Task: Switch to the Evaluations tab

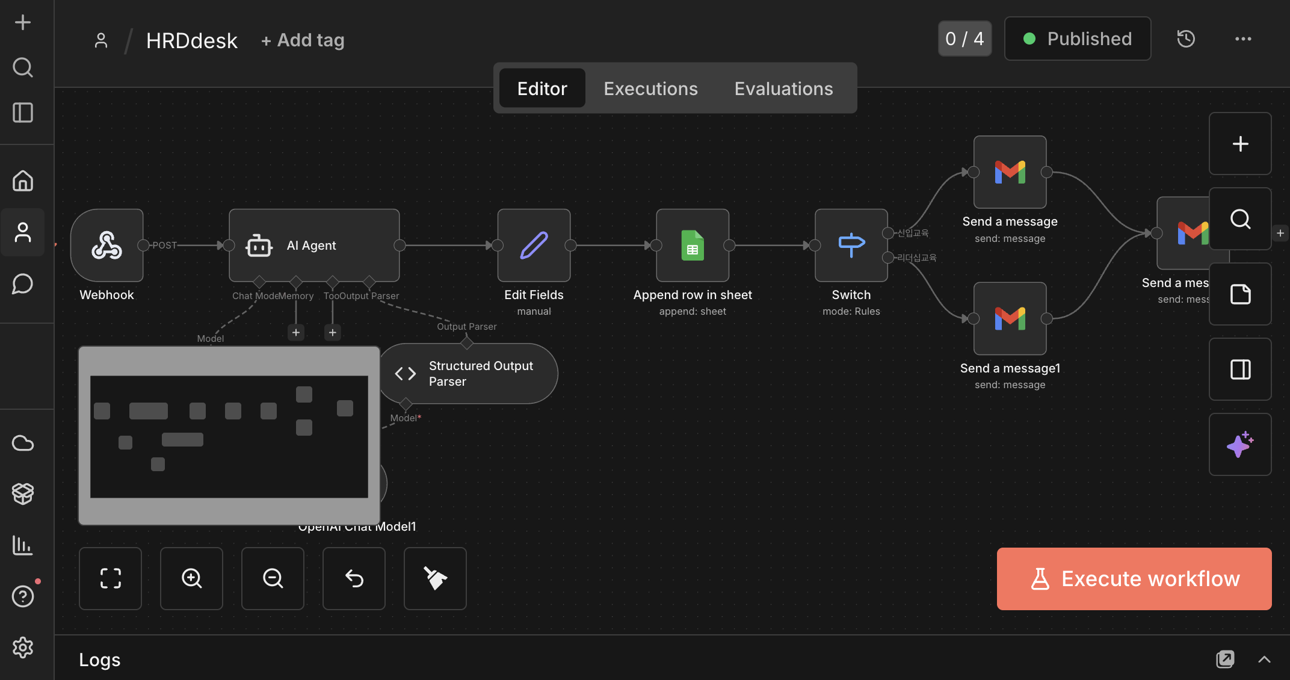Action: pyautogui.click(x=783, y=88)
